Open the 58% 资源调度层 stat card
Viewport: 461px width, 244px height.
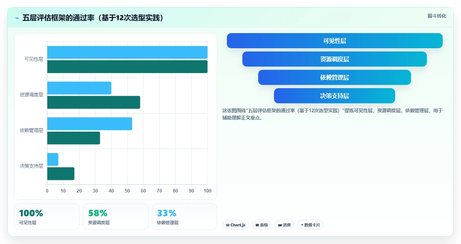pyautogui.click(x=116, y=217)
